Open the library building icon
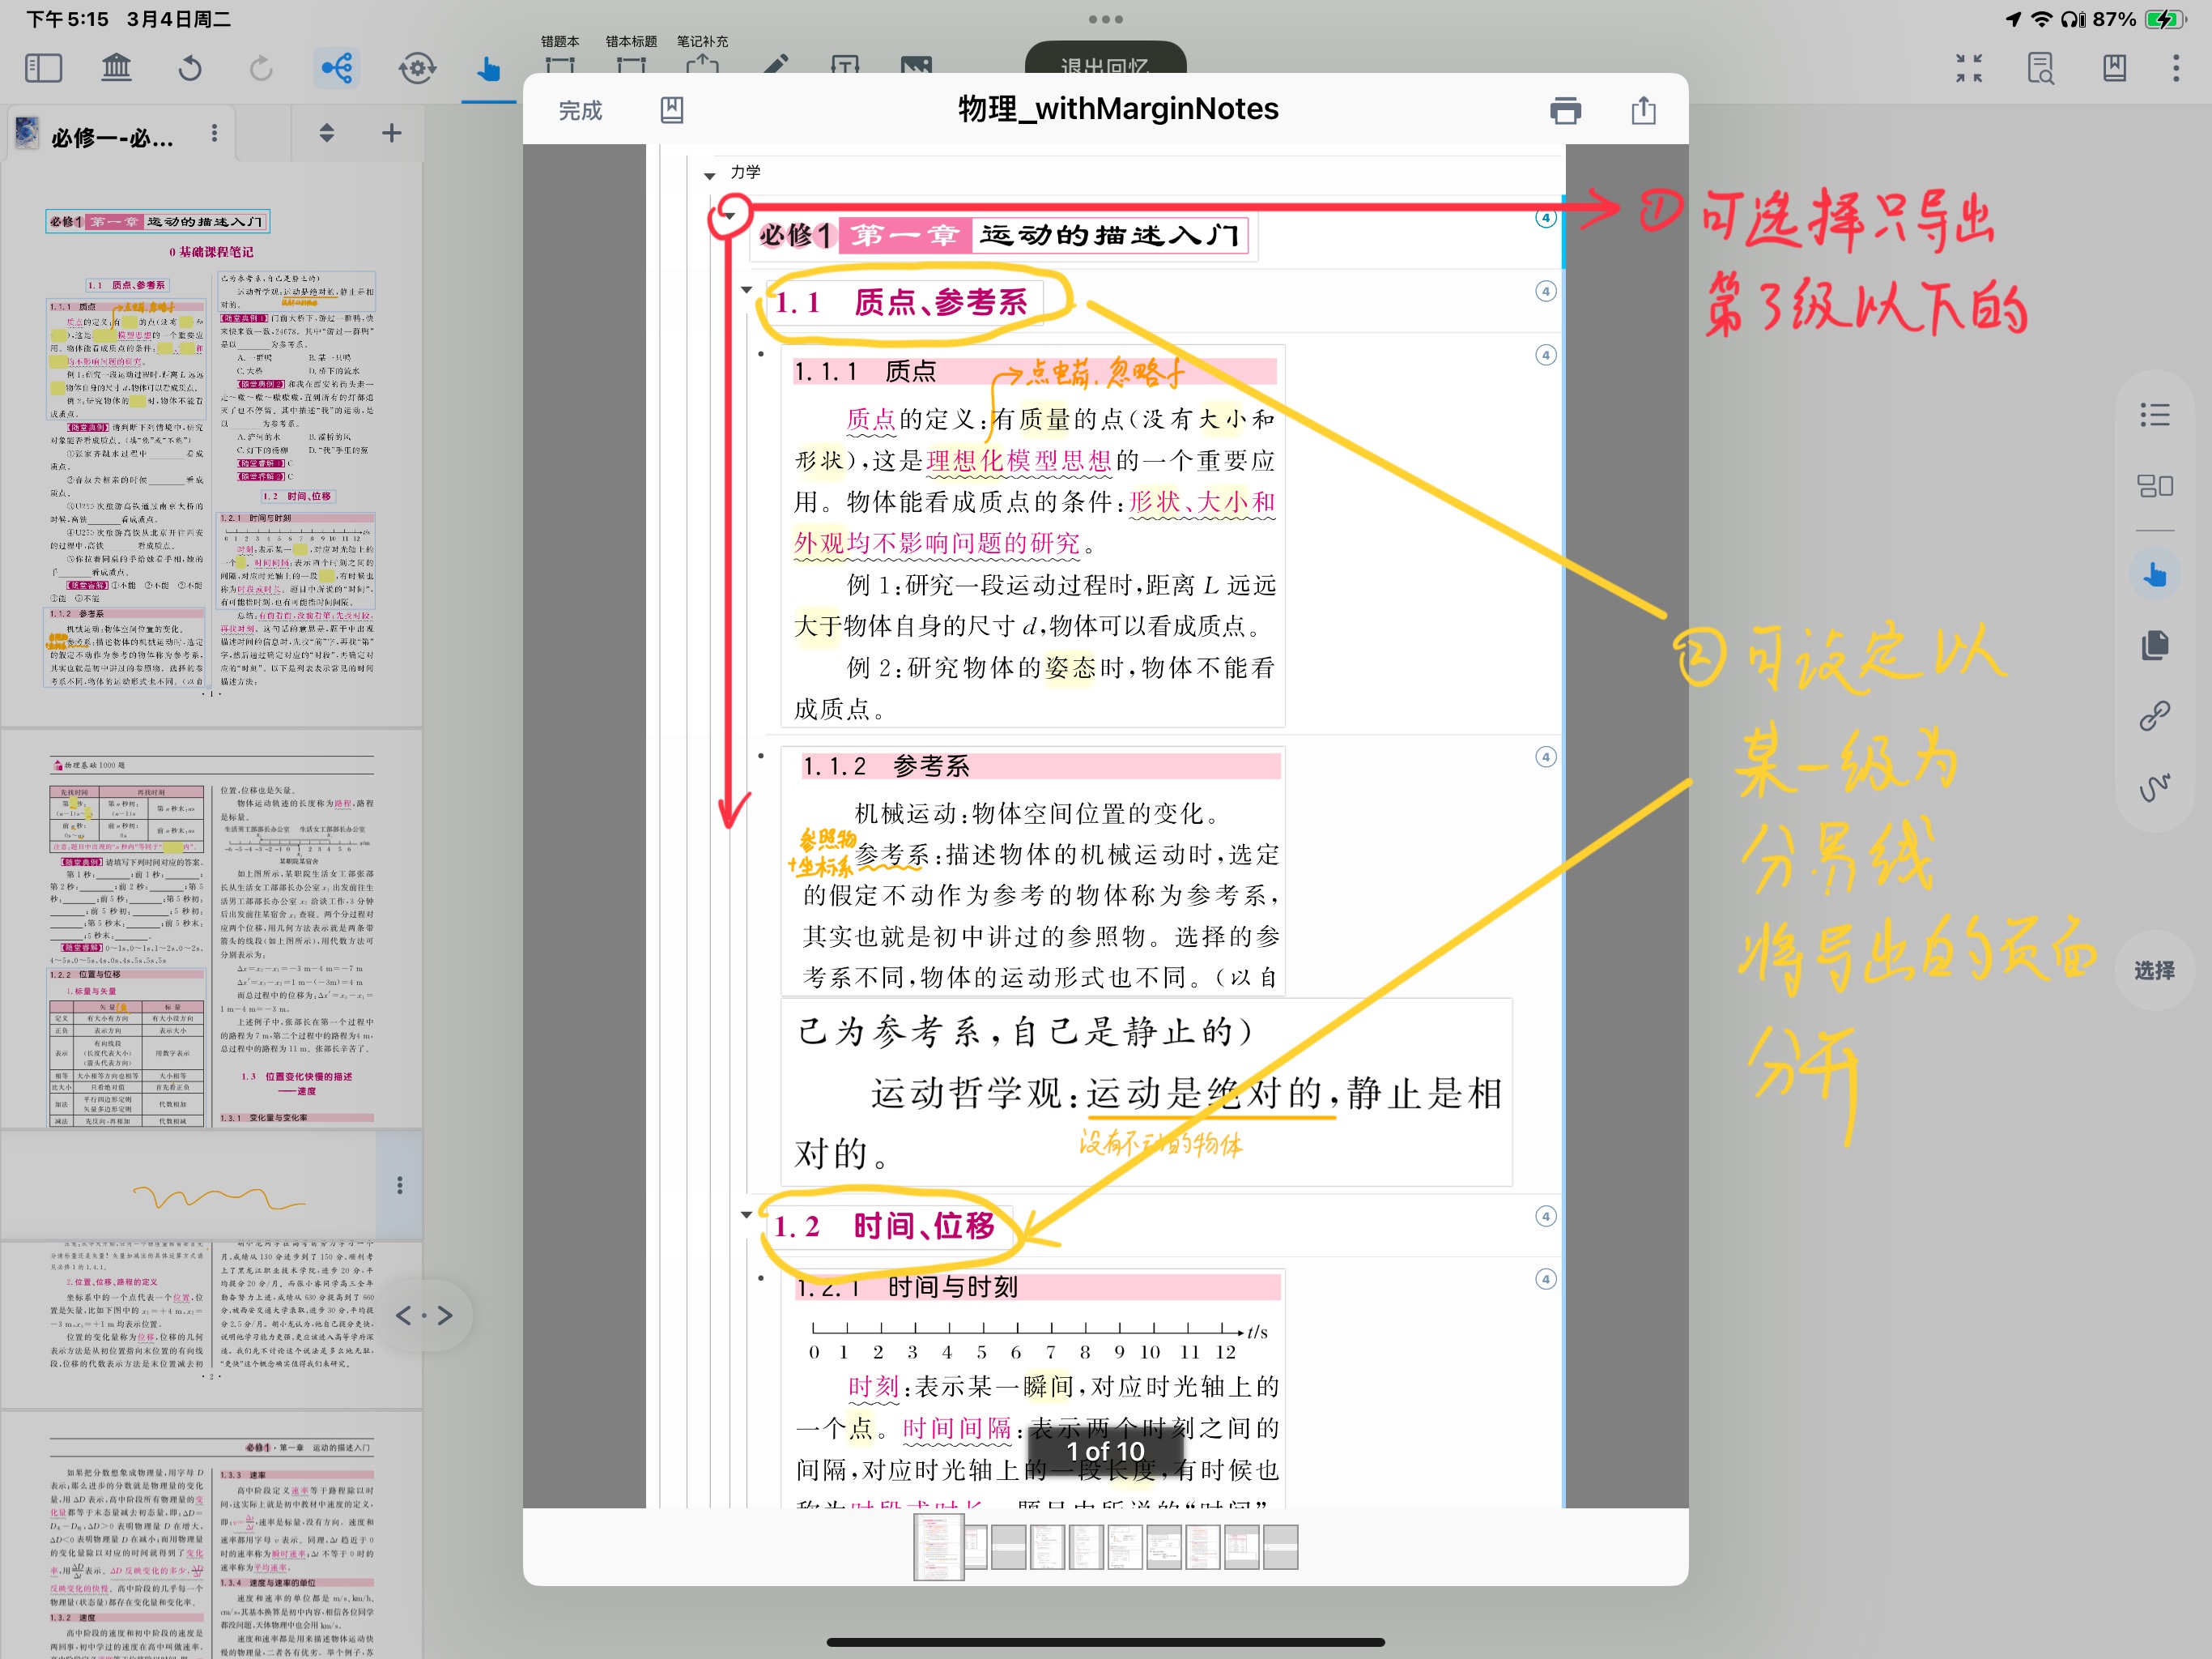This screenshot has height=1659, width=2212. (x=116, y=68)
